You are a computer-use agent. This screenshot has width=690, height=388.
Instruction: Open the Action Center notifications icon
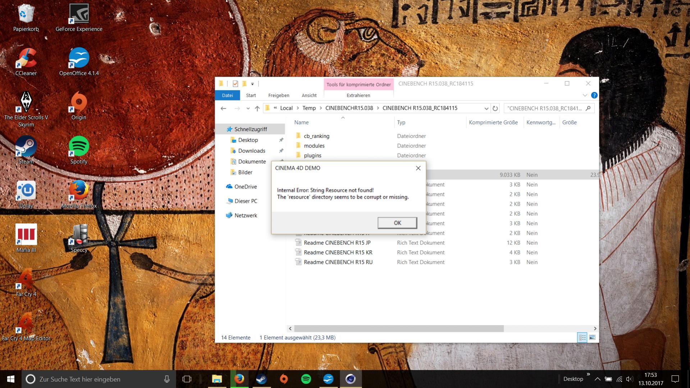pyautogui.click(x=675, y=379)
